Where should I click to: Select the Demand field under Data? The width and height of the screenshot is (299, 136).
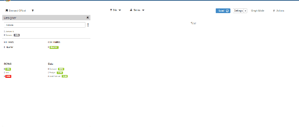click(x=53, y=69)
